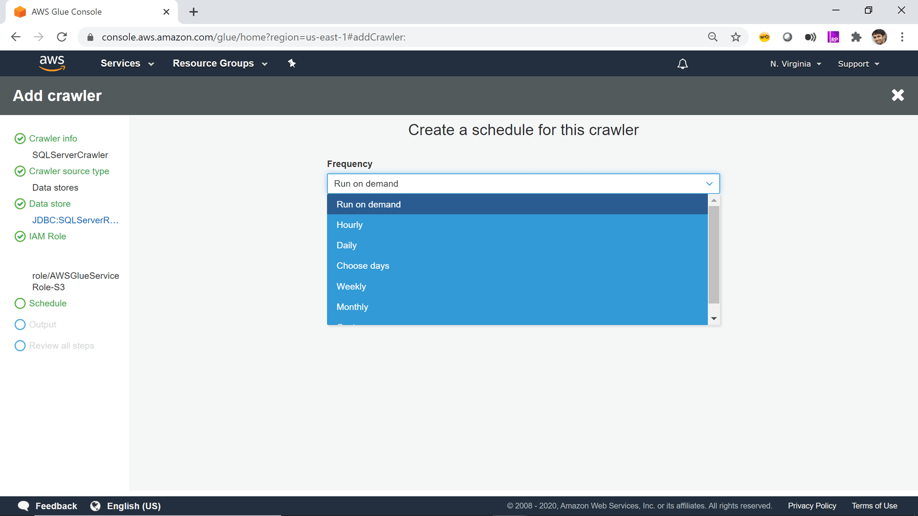Image resolution: width=918 pixels, height=516 pixels.
Task: Select Hourly from the frequency options
Action: [350, 225]
